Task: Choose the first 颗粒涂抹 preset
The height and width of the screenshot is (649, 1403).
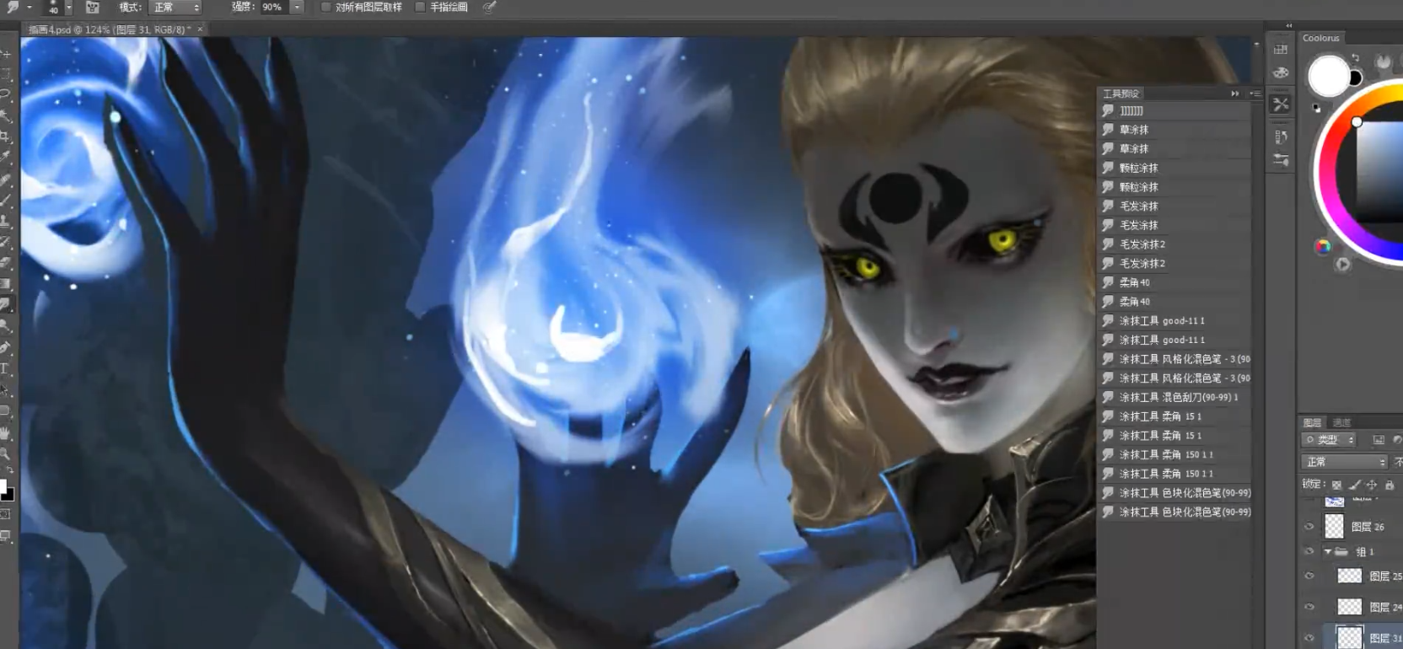Action: (x=1175, y=168)
